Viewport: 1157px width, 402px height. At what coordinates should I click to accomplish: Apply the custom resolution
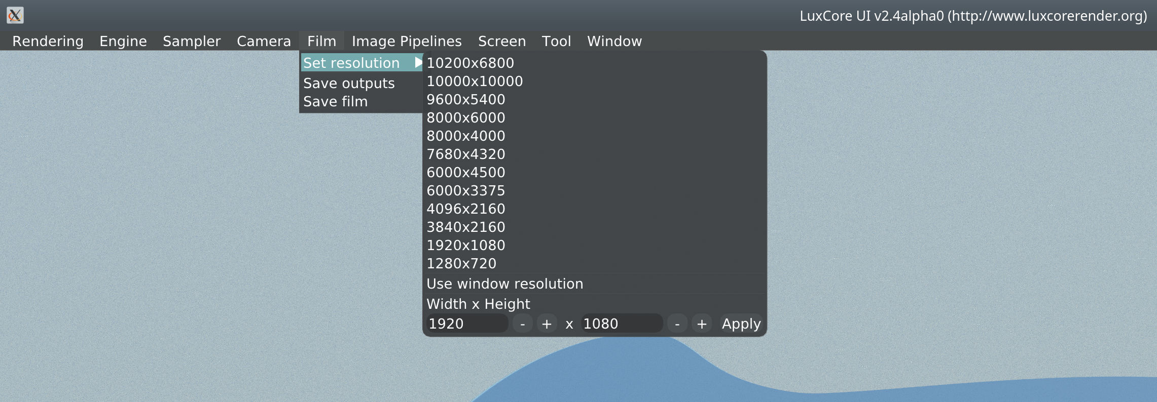741,324
